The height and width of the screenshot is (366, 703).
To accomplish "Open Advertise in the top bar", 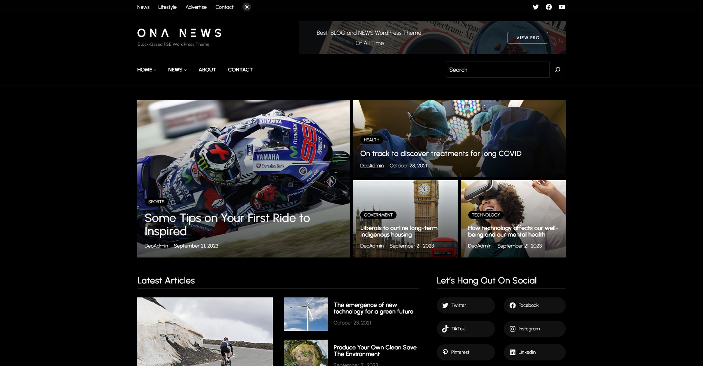I will [196, 7].
